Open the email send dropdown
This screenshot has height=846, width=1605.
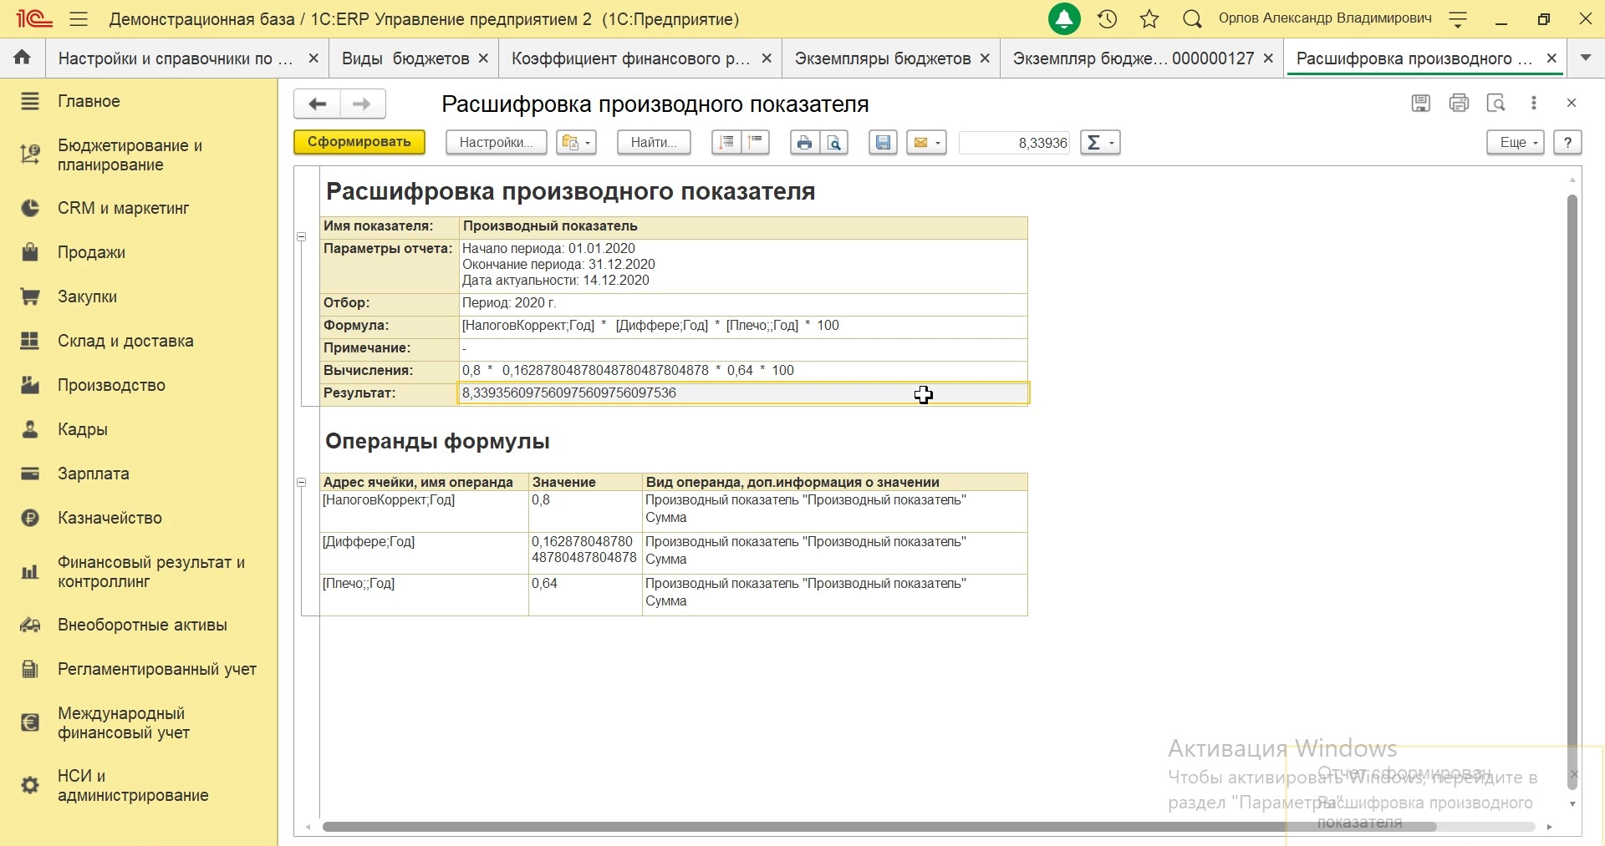(927, 143)
